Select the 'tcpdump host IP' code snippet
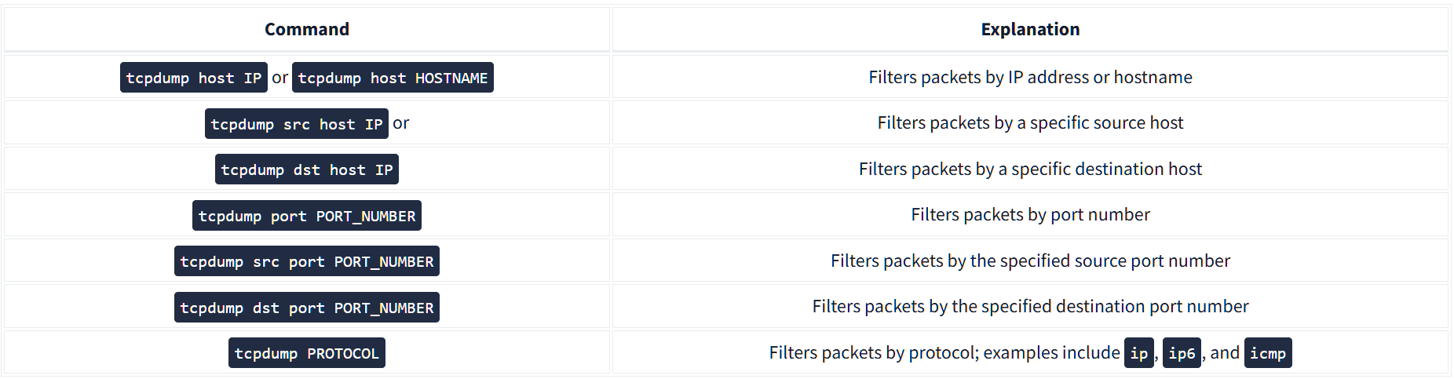The height and width of the screenshot is (379, 1454). (x=193, y=78)
